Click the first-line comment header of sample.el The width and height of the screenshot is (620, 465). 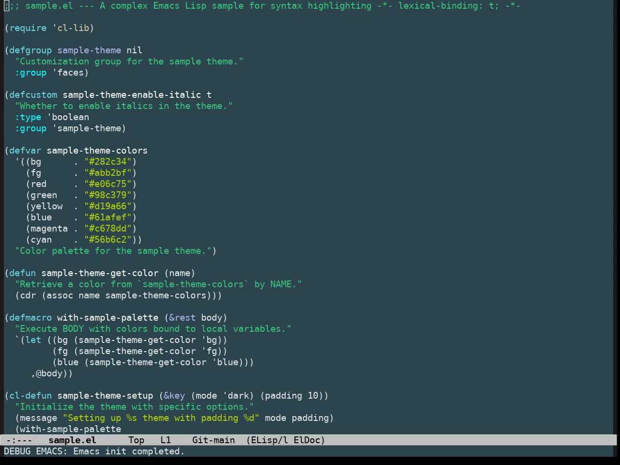tap(262, 6)
